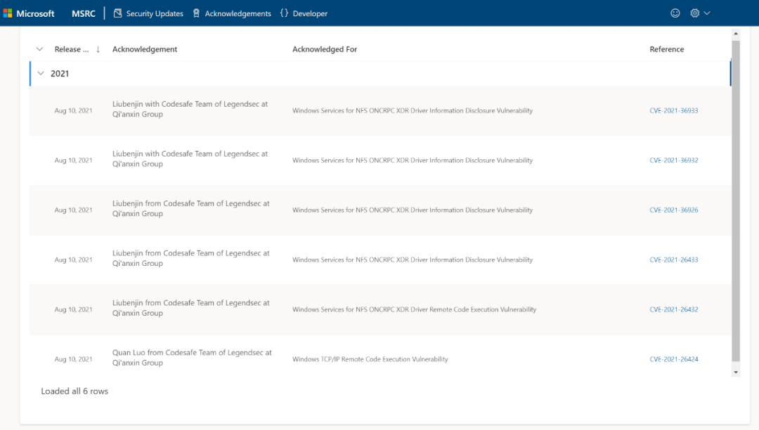Click the Acknowledgements ribbon icon
This screenshot has width=759, height=430.
(196, 13)
